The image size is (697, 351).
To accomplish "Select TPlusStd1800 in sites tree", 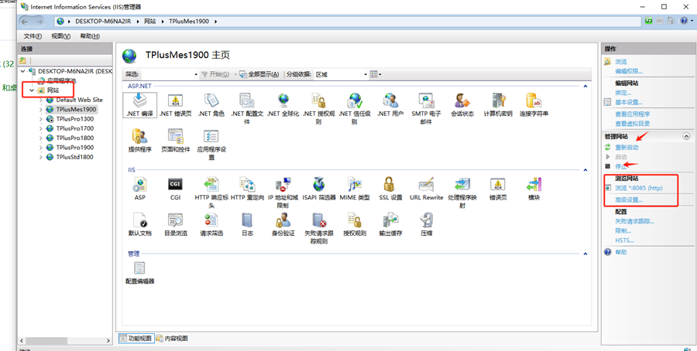I will [x=74, y=157].
